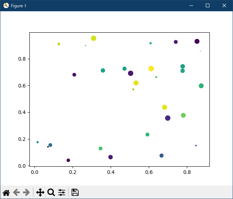Click the yellow-green point at the top near x 0.3

coord(94,38)
